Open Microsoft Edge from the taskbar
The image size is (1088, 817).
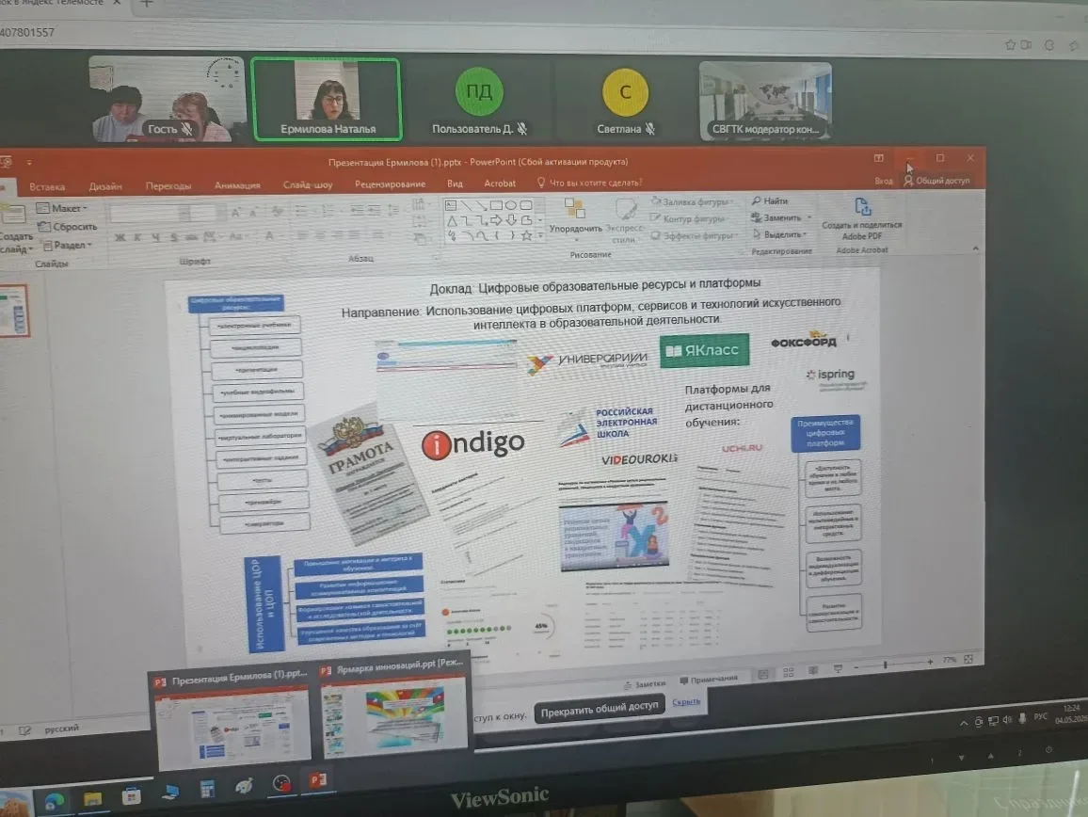[55, 802]
